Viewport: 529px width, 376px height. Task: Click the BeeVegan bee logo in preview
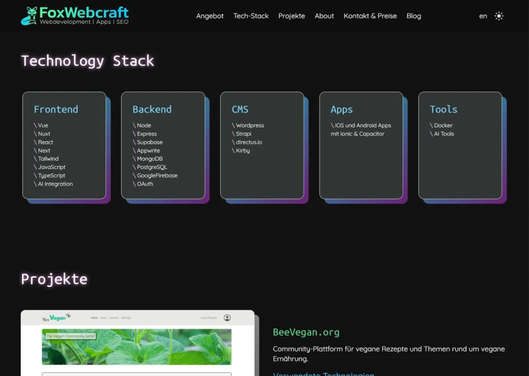tap(56, 318)
